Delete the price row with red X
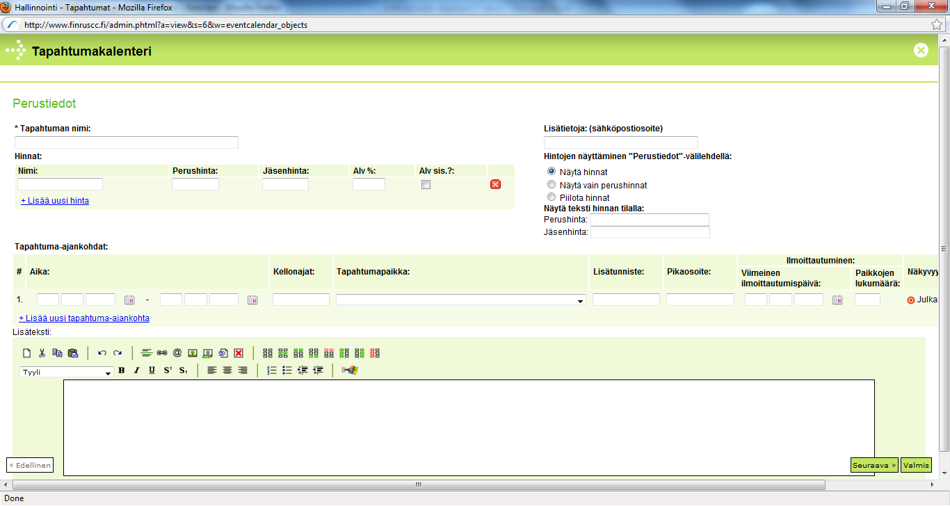This screenshot has height=506, width=950. click(x=495, y=184)
